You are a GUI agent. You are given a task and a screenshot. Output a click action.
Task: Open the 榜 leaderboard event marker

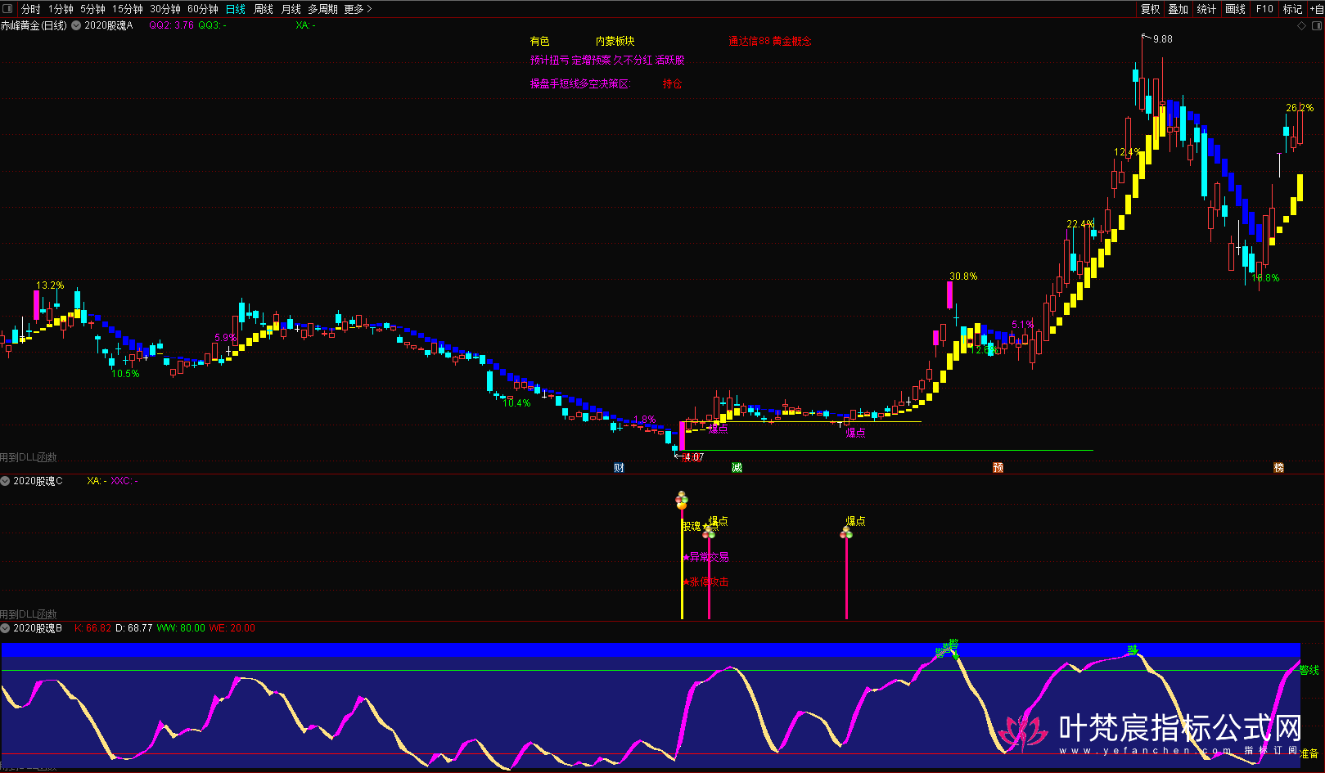1278,468
